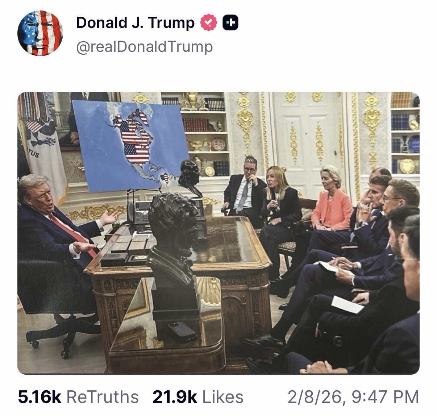Click the red verified checkmark badge
This screenshot has height=416, width=437.
(209, 23)
